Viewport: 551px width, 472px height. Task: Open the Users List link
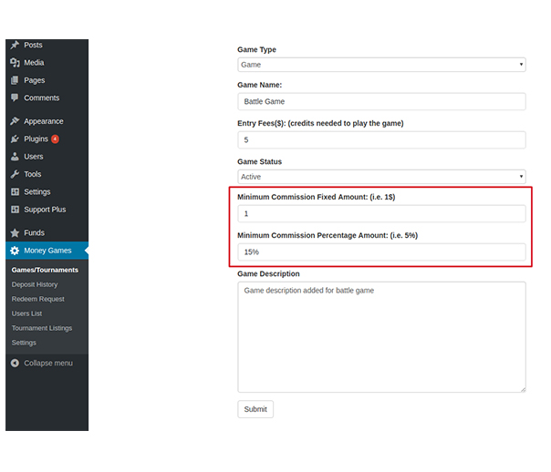point(27,313)
